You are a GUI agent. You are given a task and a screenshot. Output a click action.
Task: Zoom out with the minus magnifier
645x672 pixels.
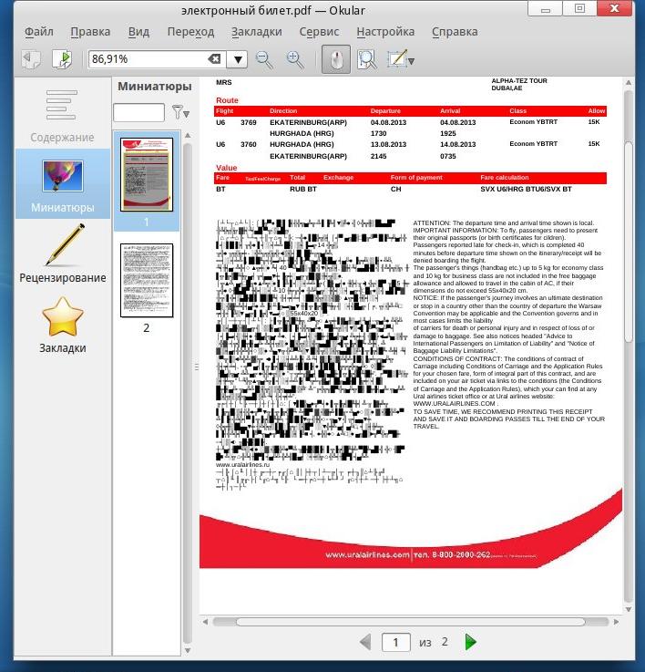[264, 59]
